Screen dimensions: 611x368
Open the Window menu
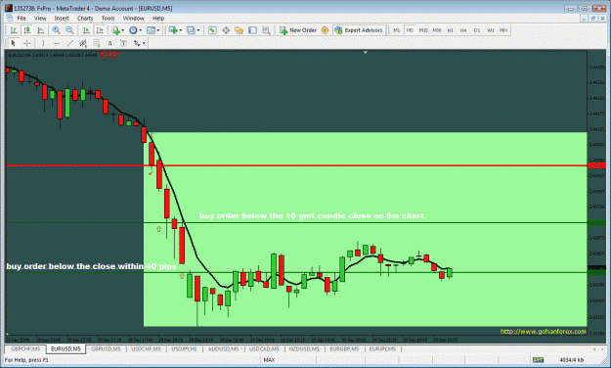[x=134, y=18]
